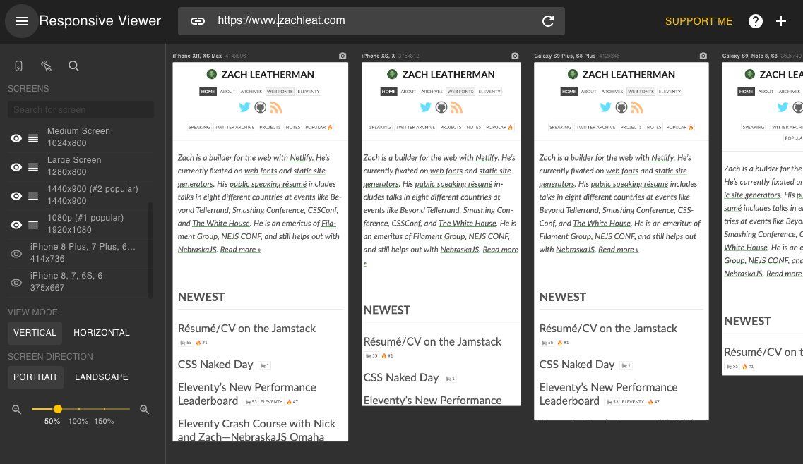Image resolution: width=803 pixels, height=464 pixels.
Task: Select the search magnifier sidebar icon
Action: click(73, 66)
